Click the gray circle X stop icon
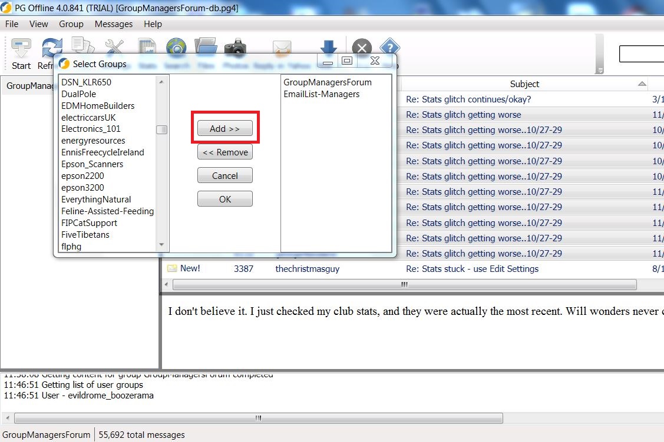 tap(362, 47)
